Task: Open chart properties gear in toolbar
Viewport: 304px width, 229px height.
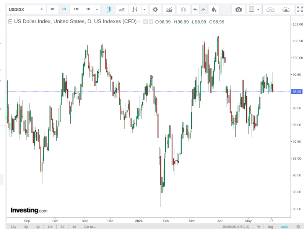Action: [x=155, y=9]
